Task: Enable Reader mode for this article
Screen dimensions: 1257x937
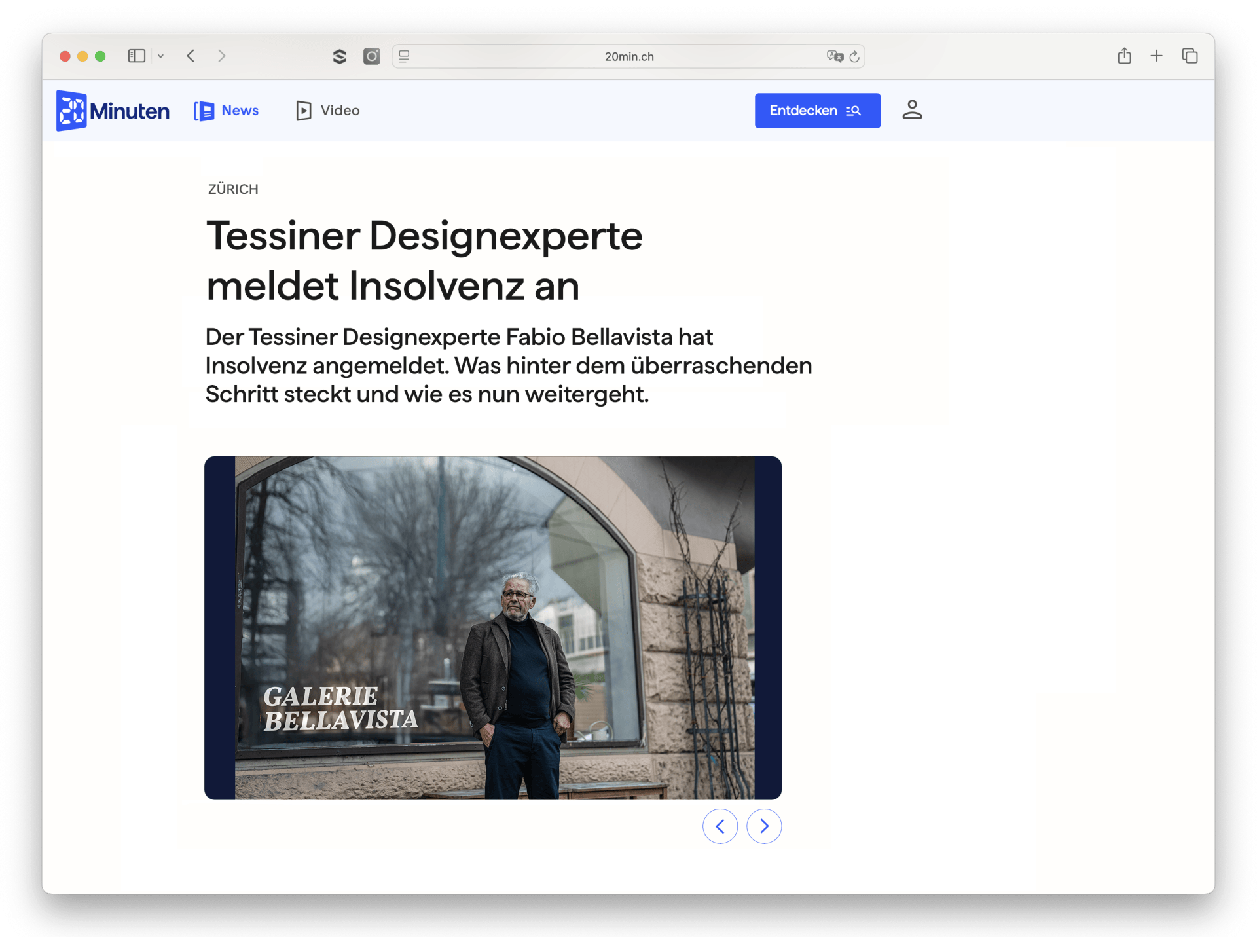Action: (403, 57)
